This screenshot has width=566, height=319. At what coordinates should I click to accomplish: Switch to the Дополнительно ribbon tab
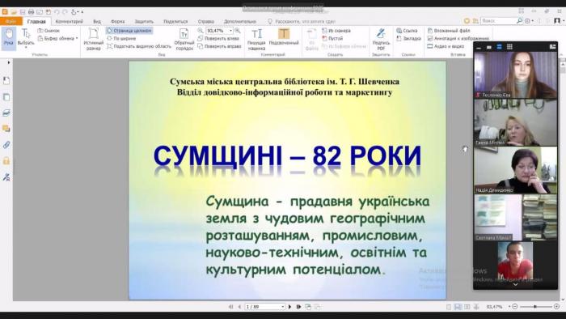click(239, 22)
